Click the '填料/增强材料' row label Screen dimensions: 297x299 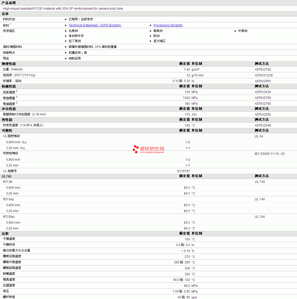(12, 47)
